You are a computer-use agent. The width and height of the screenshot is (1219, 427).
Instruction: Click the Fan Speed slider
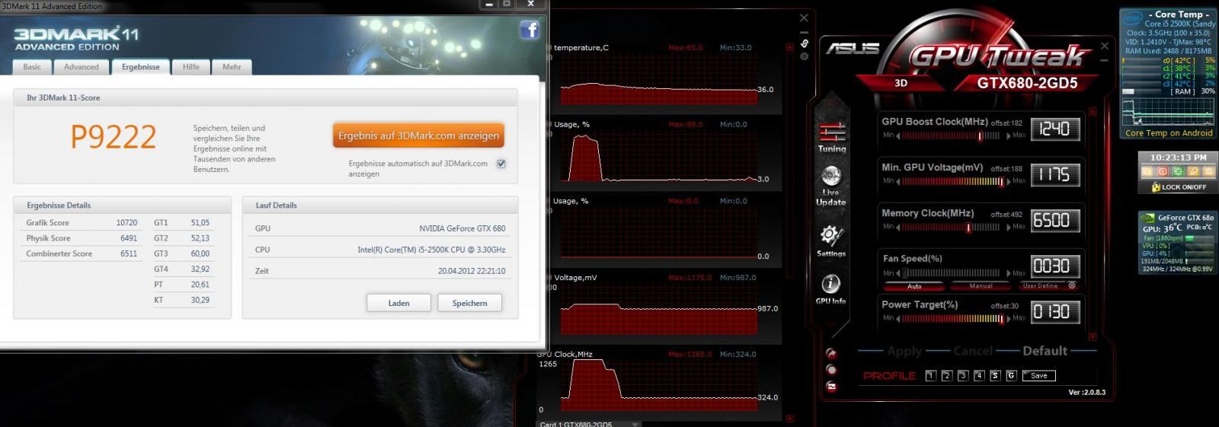coord(952,273)
